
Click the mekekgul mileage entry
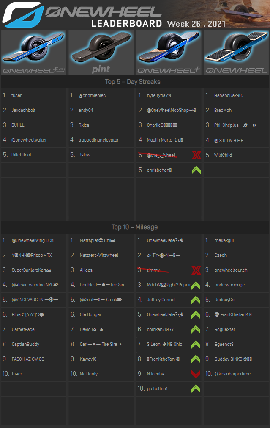coord(224,240)
